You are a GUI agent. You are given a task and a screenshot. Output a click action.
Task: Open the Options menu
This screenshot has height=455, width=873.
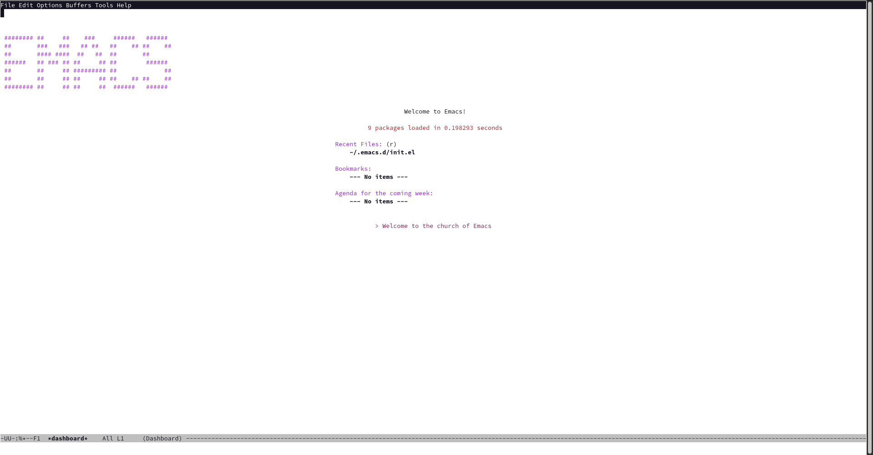tap(49, 5)
